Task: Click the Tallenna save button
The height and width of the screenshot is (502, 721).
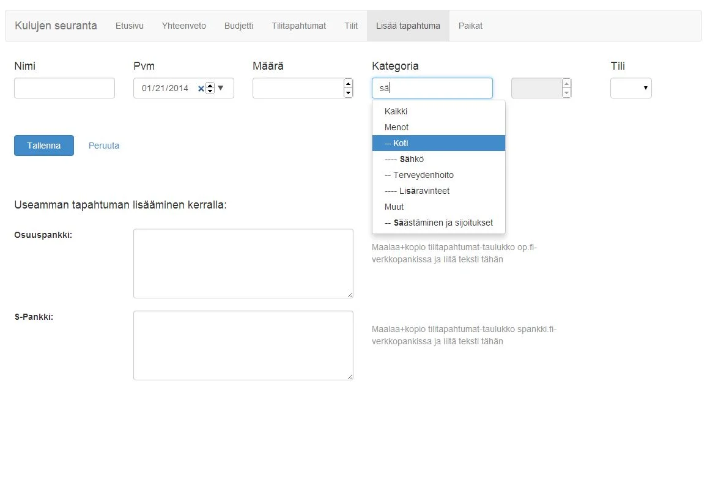Action: coord(44,146)
